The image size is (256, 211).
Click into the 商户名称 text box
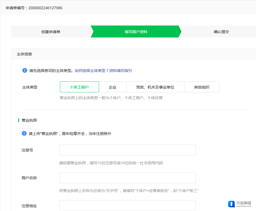pos(127,178)
